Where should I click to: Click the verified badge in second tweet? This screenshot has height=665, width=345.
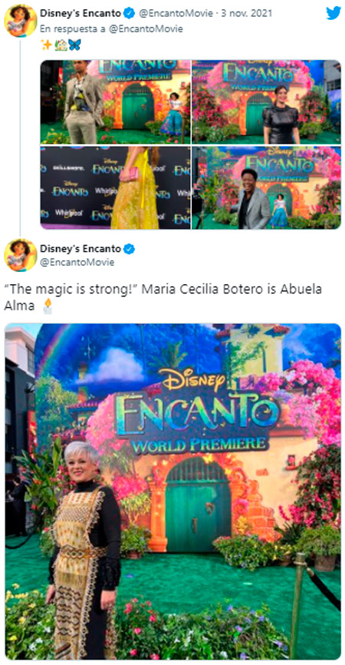[x=130, y=249]
